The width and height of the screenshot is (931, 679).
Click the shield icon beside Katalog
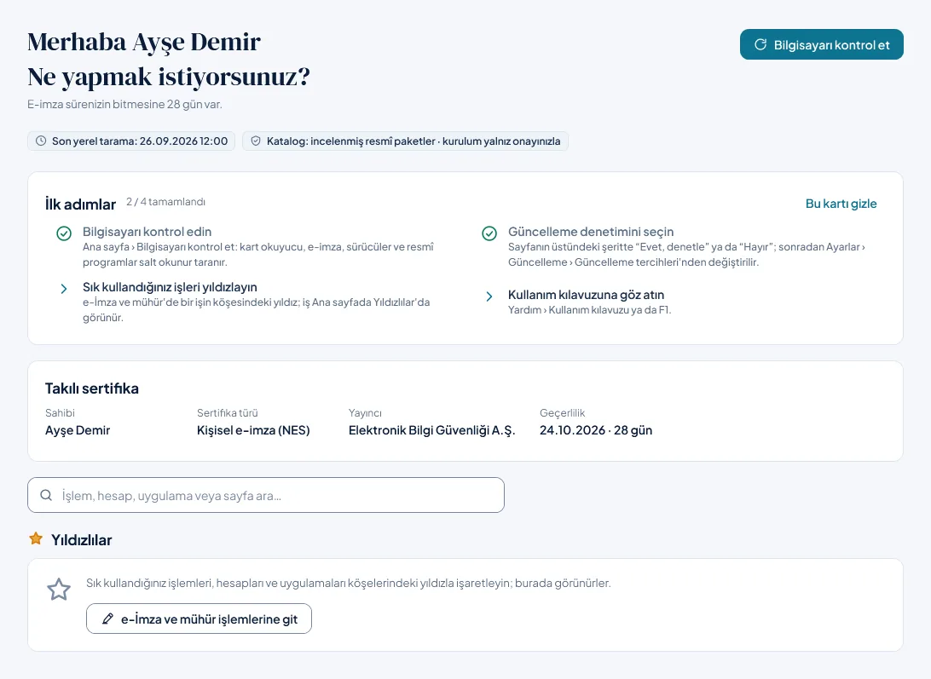pyautogui.click(x=256, y=141)
